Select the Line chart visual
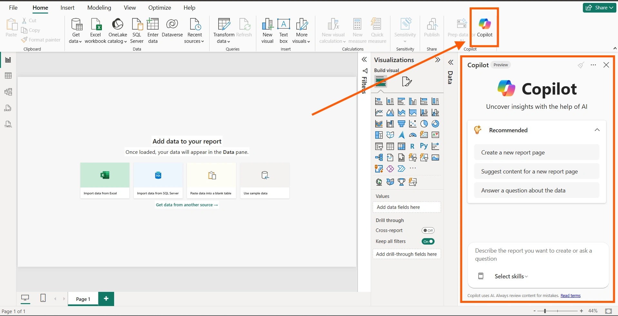Screen dimensions: 618x316 point(379,113)
